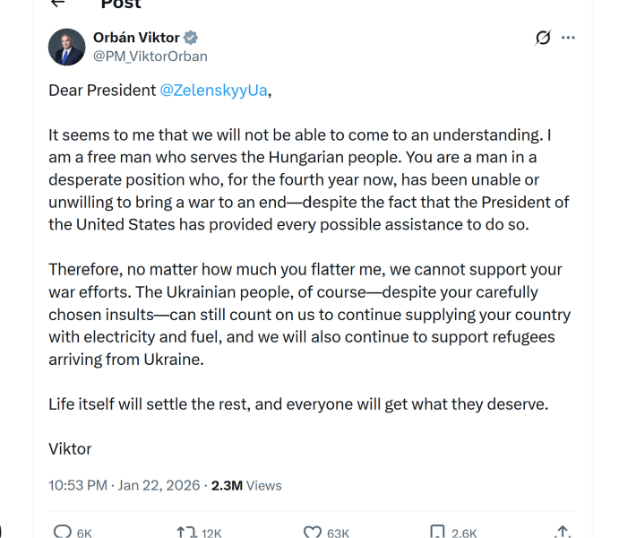This screenshot has width=619, height=538.
Task: Click the 12K reposts count
Action: pyautogui.click(x=211, y=533)
